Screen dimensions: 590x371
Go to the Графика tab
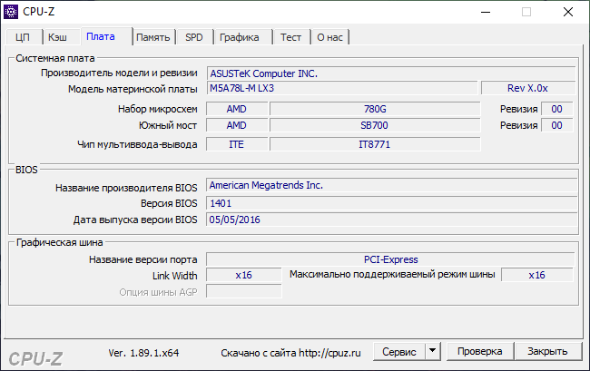click(242, 37)
